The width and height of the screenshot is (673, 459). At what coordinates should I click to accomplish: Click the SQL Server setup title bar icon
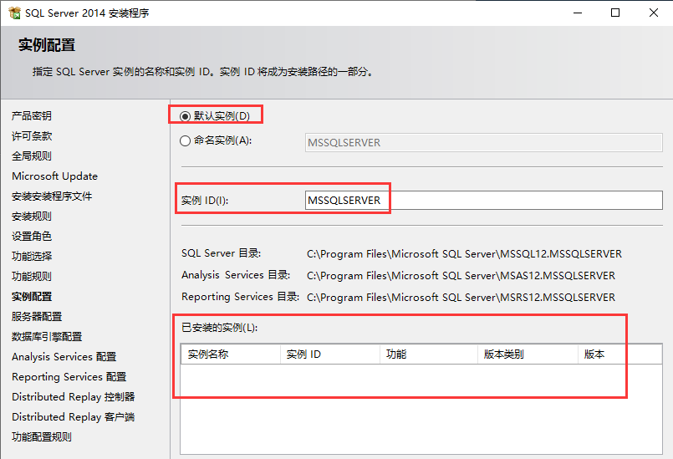click(x=14, y=13)
